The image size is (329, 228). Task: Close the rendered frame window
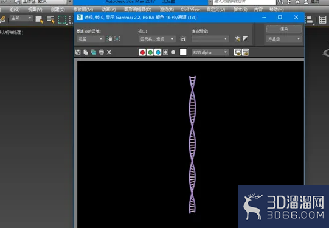pyautogui.click(x=296, y=17)
